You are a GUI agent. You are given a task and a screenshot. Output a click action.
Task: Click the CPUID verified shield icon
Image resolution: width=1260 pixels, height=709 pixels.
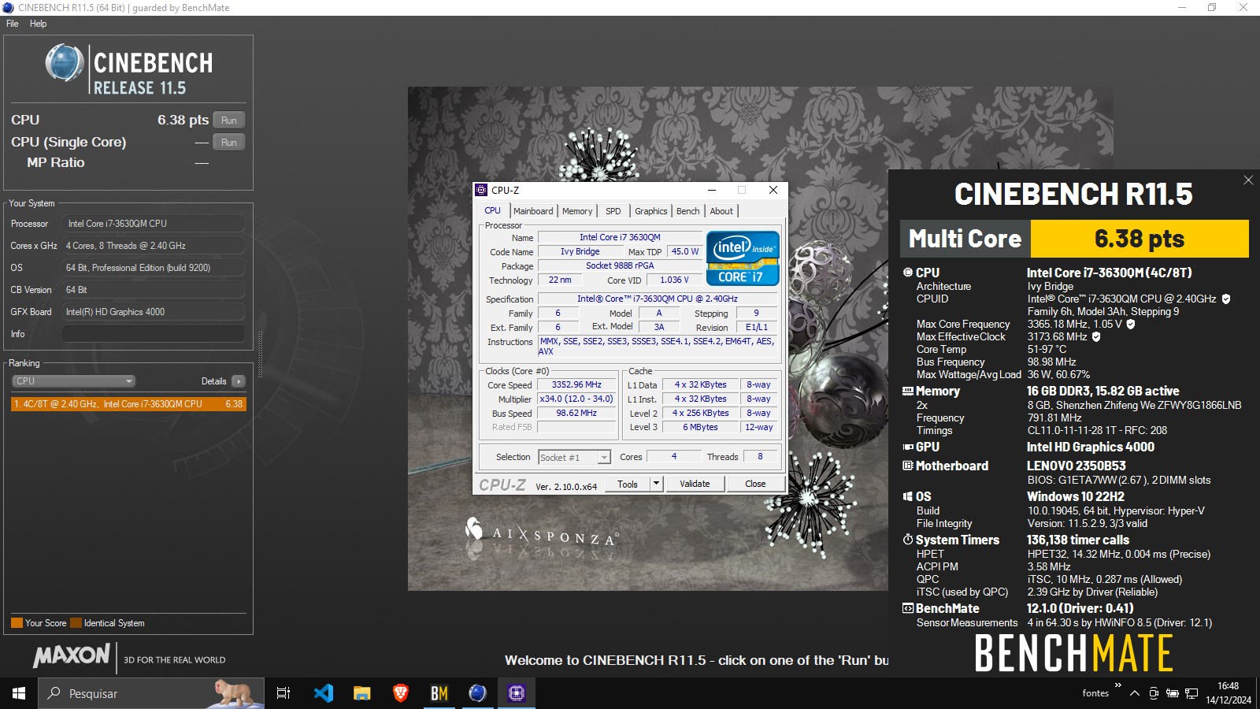[1226, 299]
